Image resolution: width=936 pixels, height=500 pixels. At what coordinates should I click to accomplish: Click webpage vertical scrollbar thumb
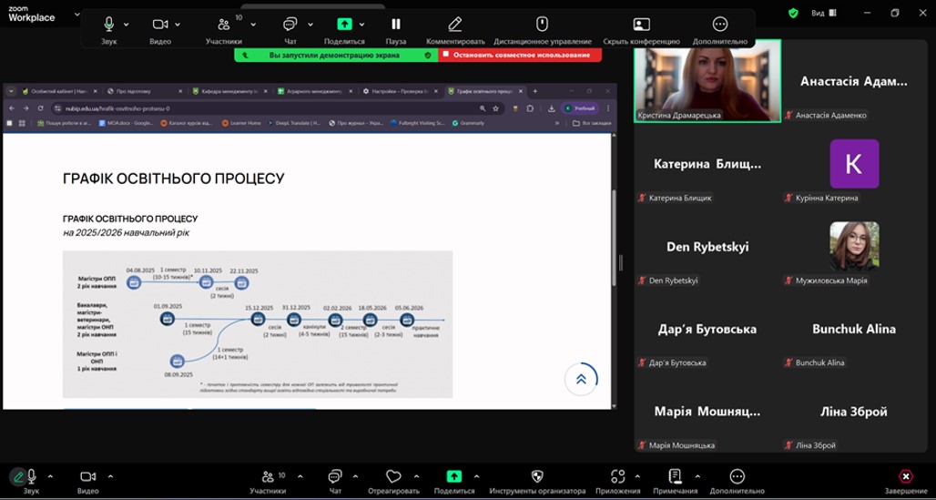tap(615, 237)
